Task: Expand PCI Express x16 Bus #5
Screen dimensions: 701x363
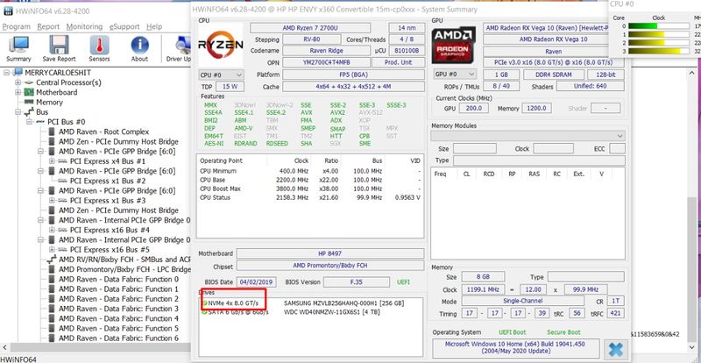Action: click(x=52, y=250)
